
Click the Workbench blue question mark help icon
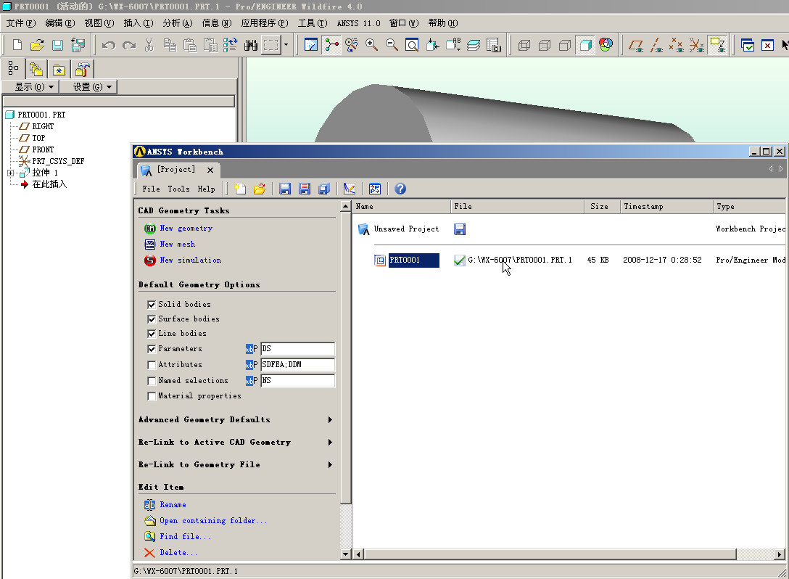coord(400,189)
